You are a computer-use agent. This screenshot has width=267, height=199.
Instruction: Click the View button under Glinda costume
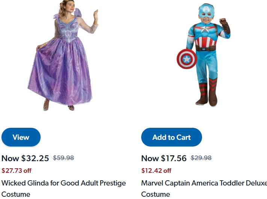(x=21, y=137)
